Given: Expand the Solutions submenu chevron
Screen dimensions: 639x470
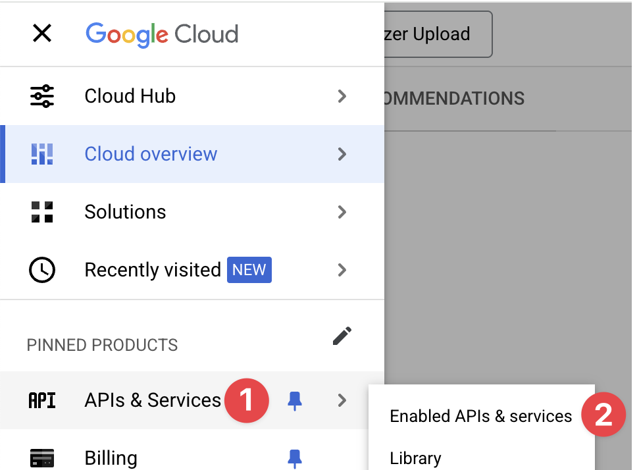Looking at the screenshot, I should (x=342, y=212).
